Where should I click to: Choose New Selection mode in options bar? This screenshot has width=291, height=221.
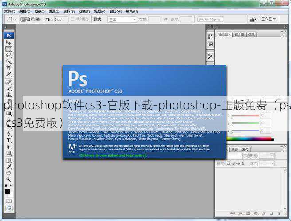23,19
